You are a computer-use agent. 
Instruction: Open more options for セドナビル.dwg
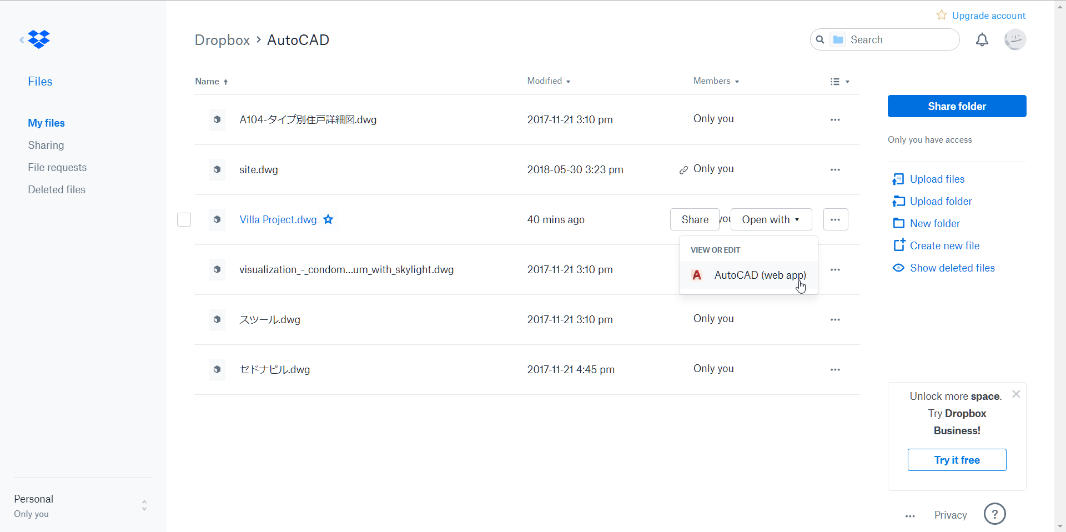835,369
